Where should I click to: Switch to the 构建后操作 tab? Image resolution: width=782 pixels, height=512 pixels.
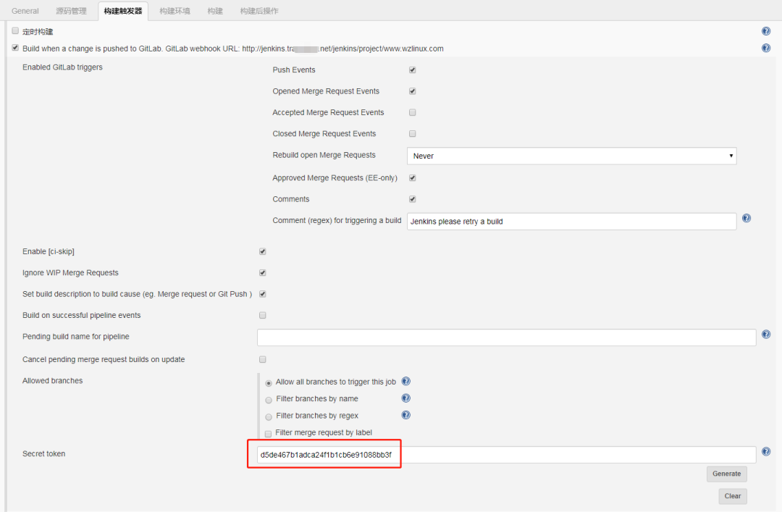coord(259,11)
